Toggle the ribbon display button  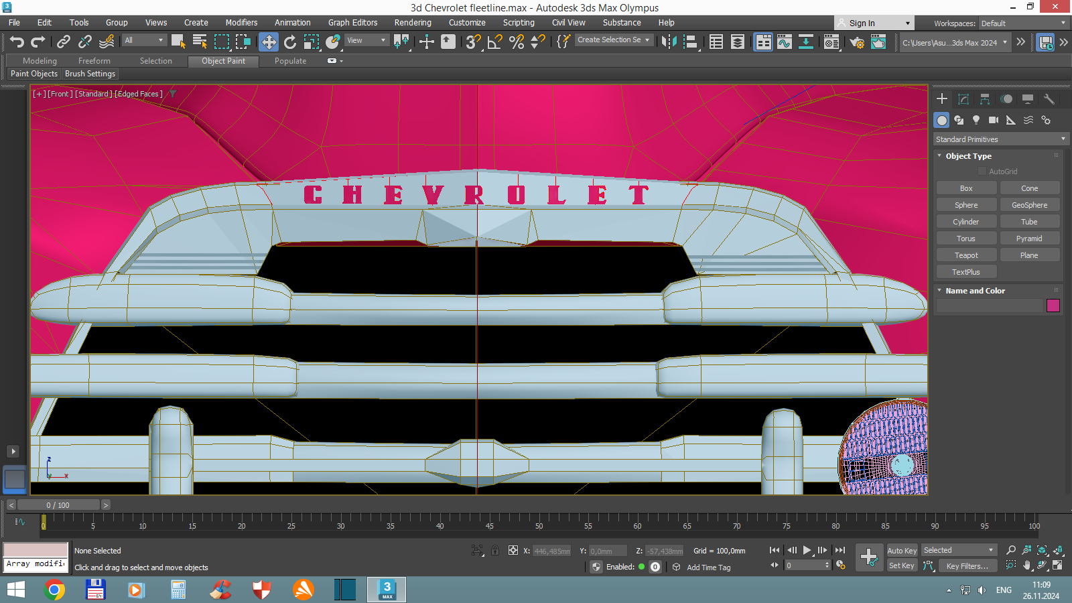coord(763,42)
